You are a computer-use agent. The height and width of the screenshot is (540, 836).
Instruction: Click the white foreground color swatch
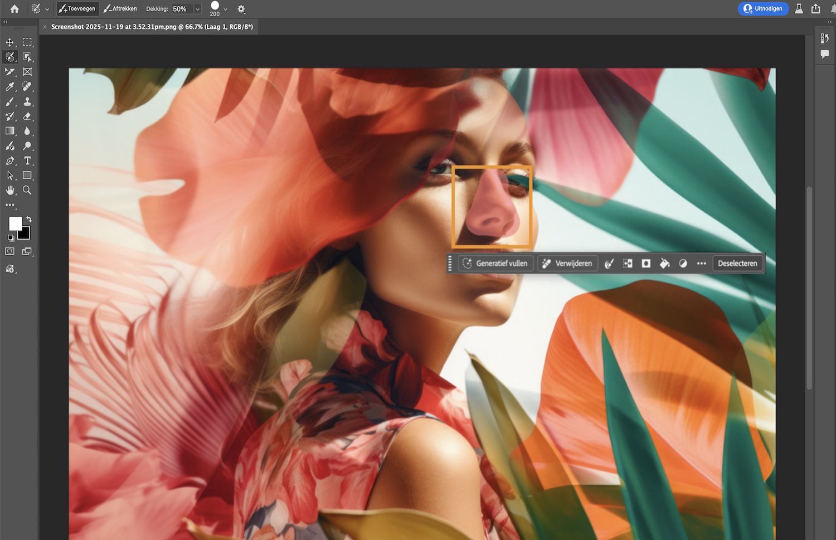click(x=15, y=223)
